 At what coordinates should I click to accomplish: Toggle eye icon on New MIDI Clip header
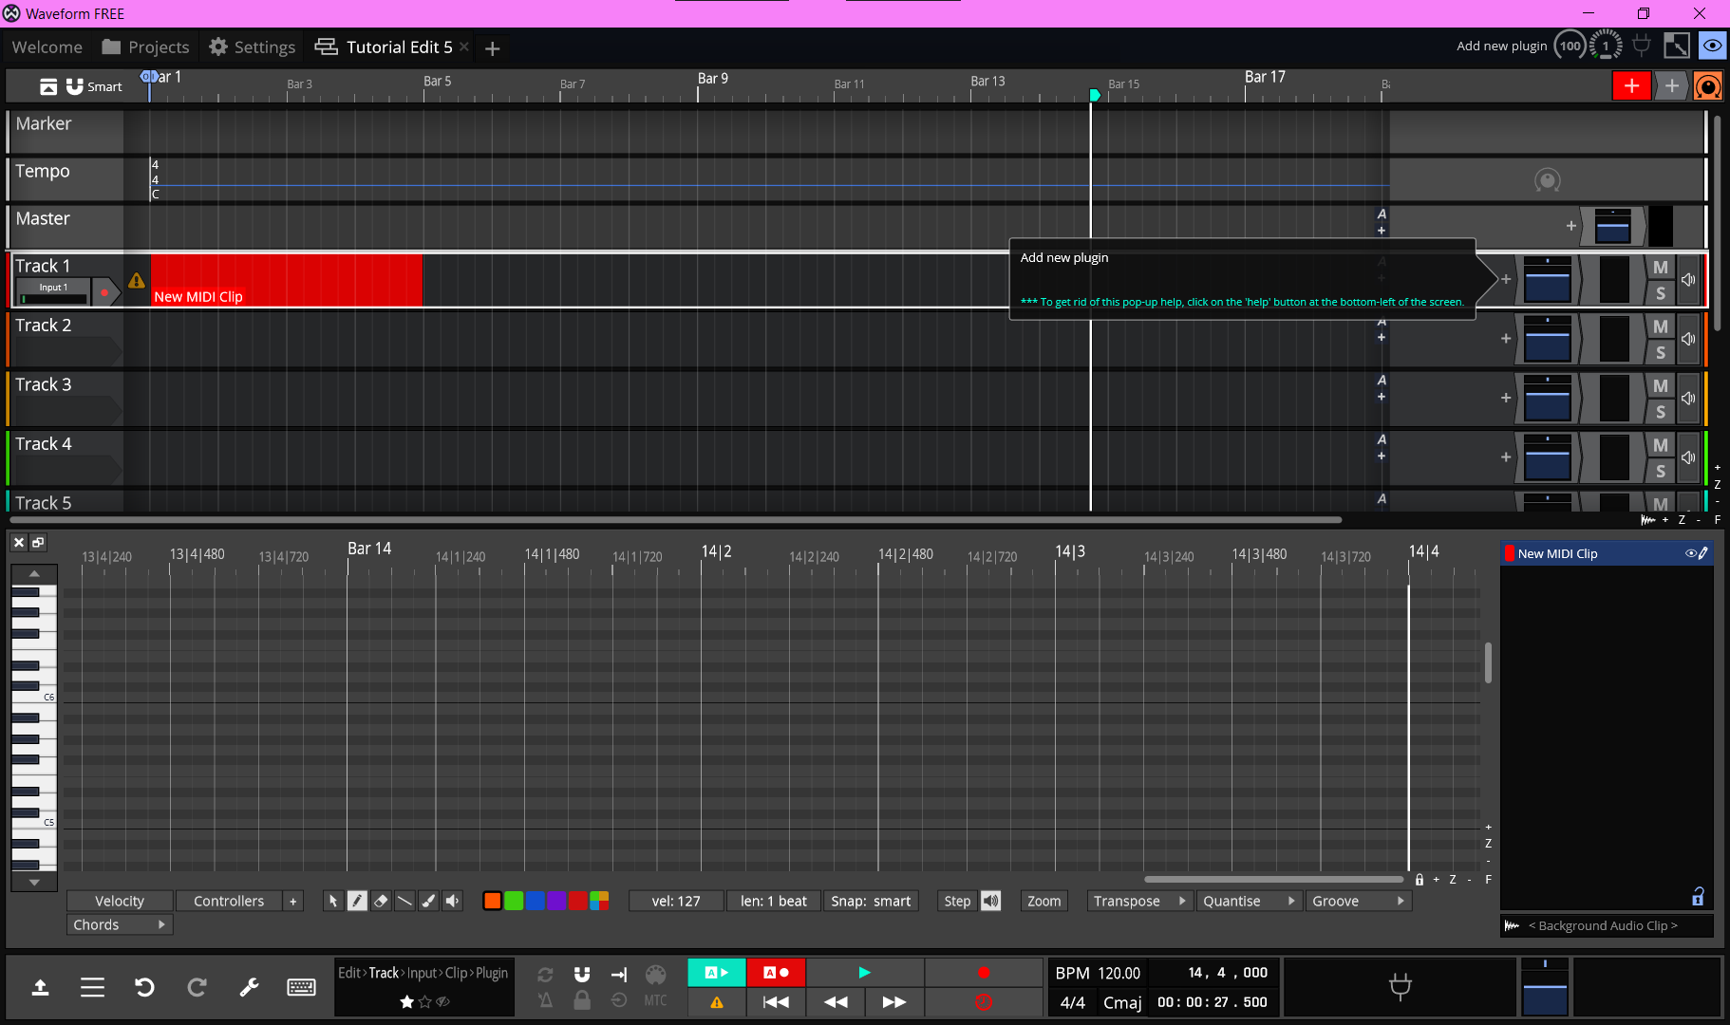tap(1690, 553)
